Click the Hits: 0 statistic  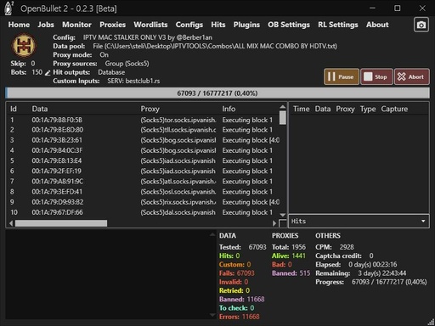(229, 256)
